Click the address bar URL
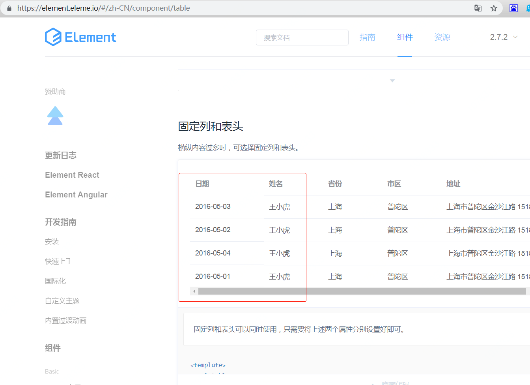 104,8
